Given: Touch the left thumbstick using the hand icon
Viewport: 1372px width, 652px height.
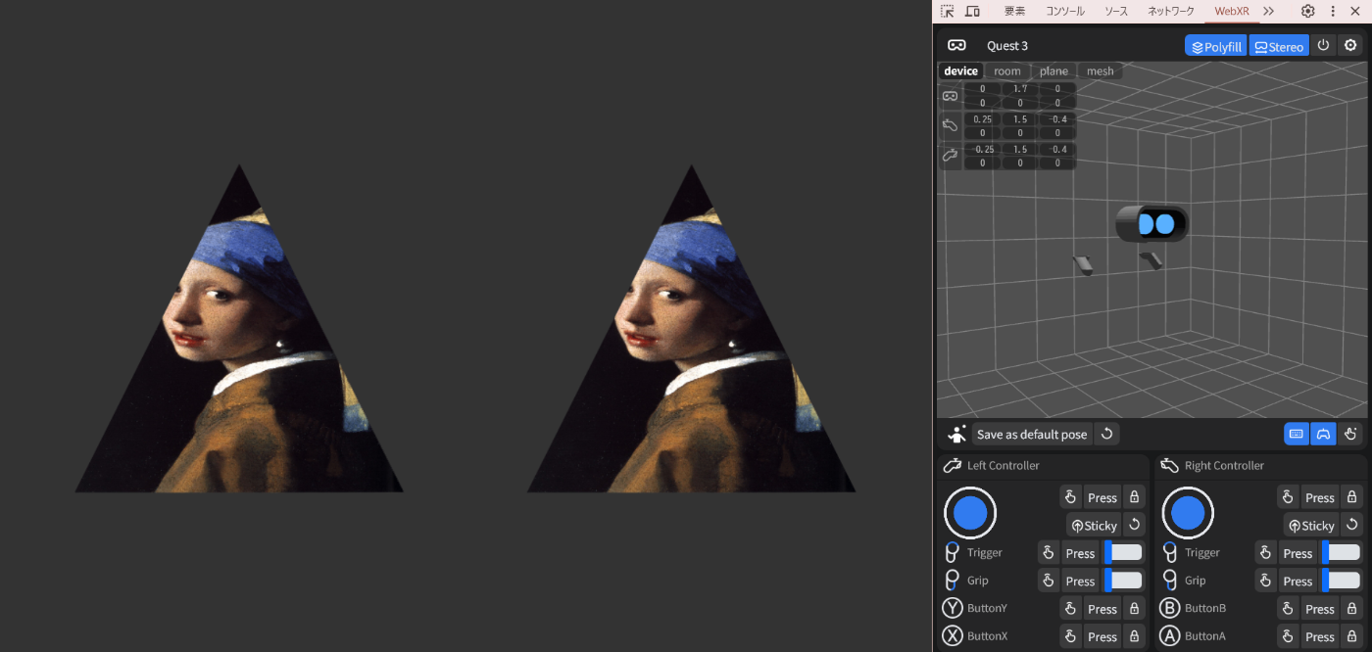Looking at the screenshot, I should pos(1071,497).
